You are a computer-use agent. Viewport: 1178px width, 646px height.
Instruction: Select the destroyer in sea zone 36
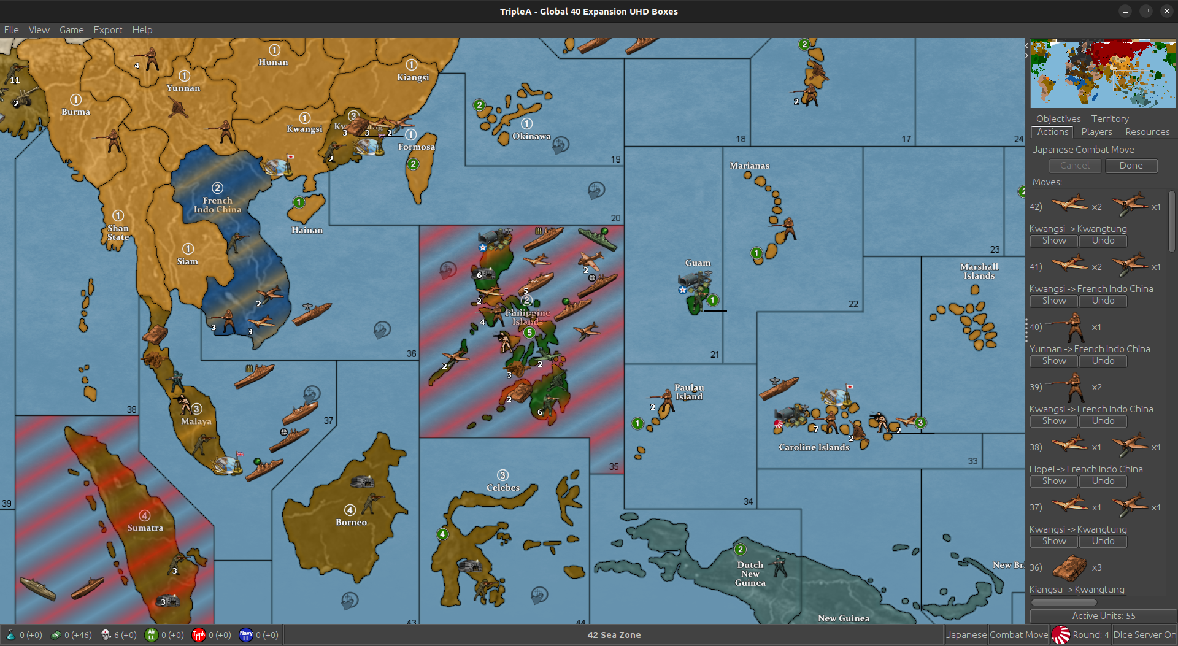[x=312, y=314]
